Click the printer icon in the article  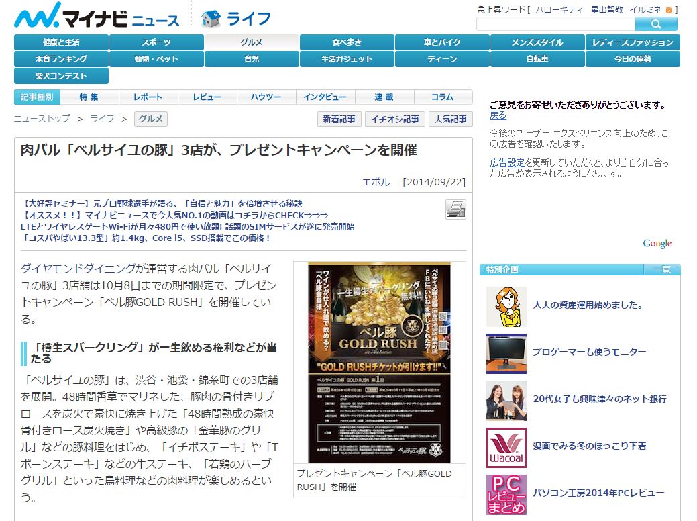click(455, 209)
